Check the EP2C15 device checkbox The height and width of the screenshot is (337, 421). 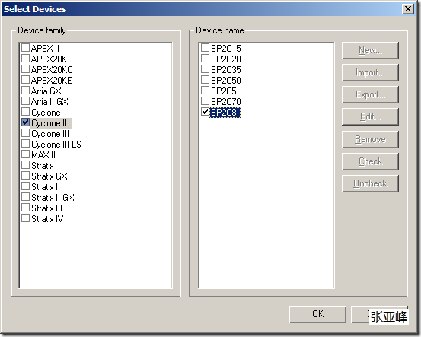click(x=205, y=48)
